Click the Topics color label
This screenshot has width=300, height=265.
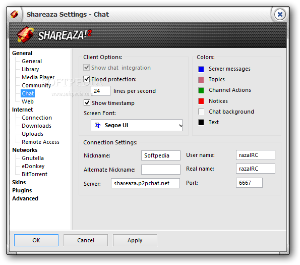(x=217, y=79)
